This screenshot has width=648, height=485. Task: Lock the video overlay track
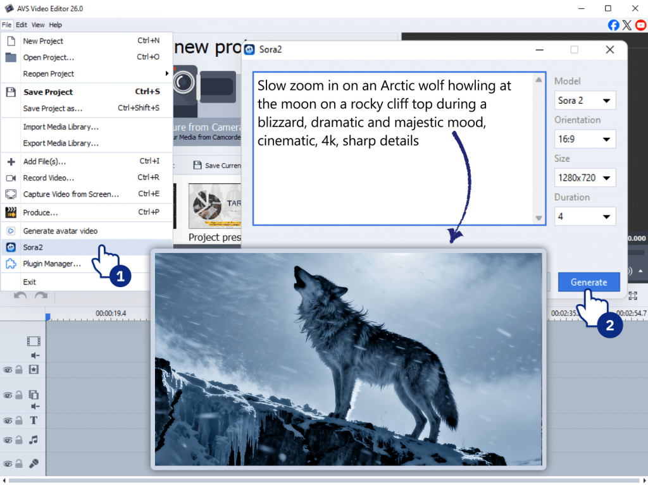pyautogui.click(x=18, y=395)
